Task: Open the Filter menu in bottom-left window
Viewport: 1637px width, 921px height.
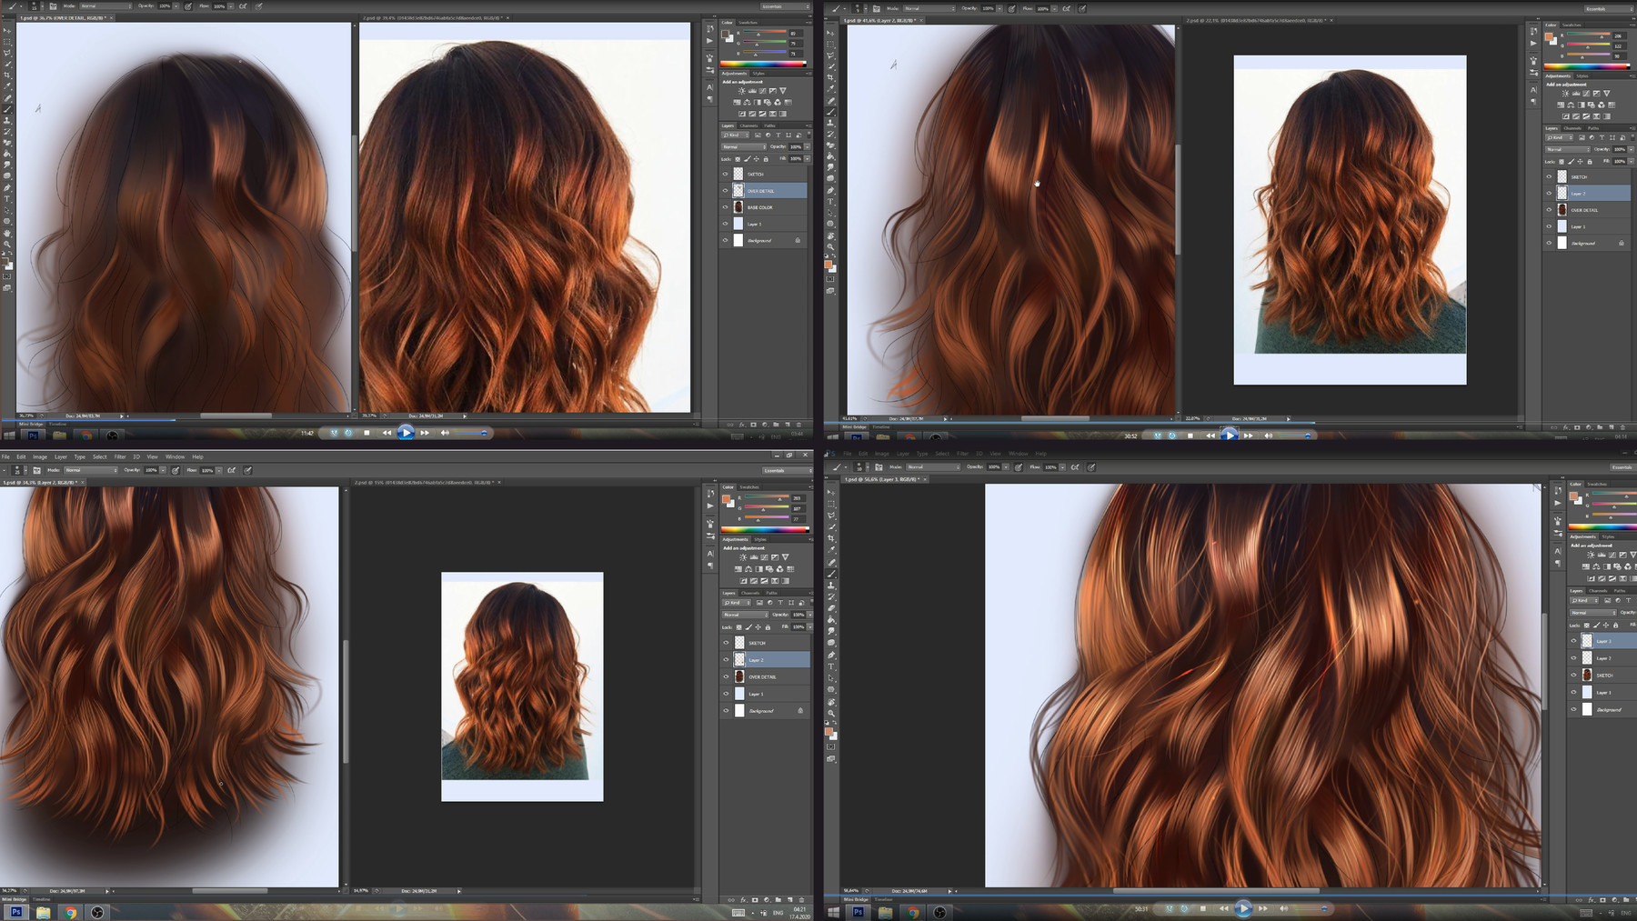Action: click(120, 456)
